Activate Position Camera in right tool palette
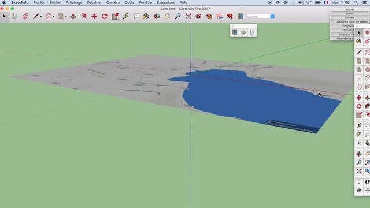The image size is (370, 208). coord(359,182)
